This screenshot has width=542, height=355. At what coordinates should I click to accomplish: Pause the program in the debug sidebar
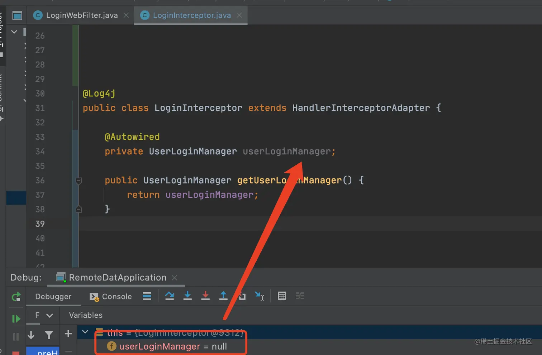click(16, 337)
